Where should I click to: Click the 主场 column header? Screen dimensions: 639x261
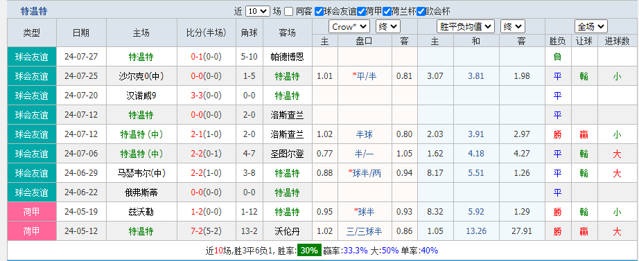tap(141, 33)
